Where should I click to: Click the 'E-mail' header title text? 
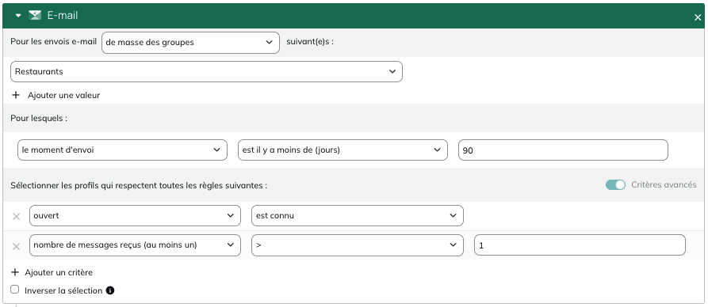(63, 15)
